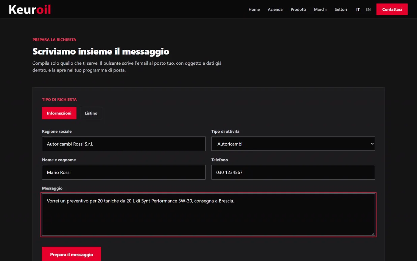Focus the Ragione sociale input field

124,144
